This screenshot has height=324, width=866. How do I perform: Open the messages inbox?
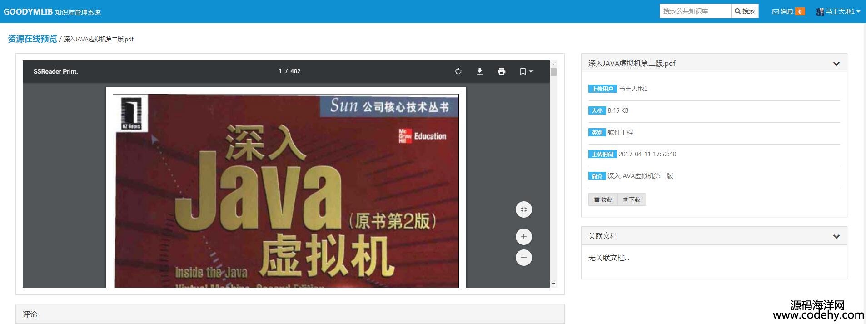782,11
